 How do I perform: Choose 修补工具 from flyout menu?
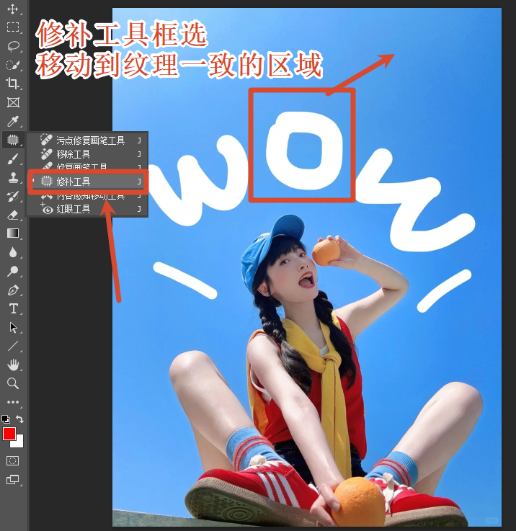pos(87,182)
